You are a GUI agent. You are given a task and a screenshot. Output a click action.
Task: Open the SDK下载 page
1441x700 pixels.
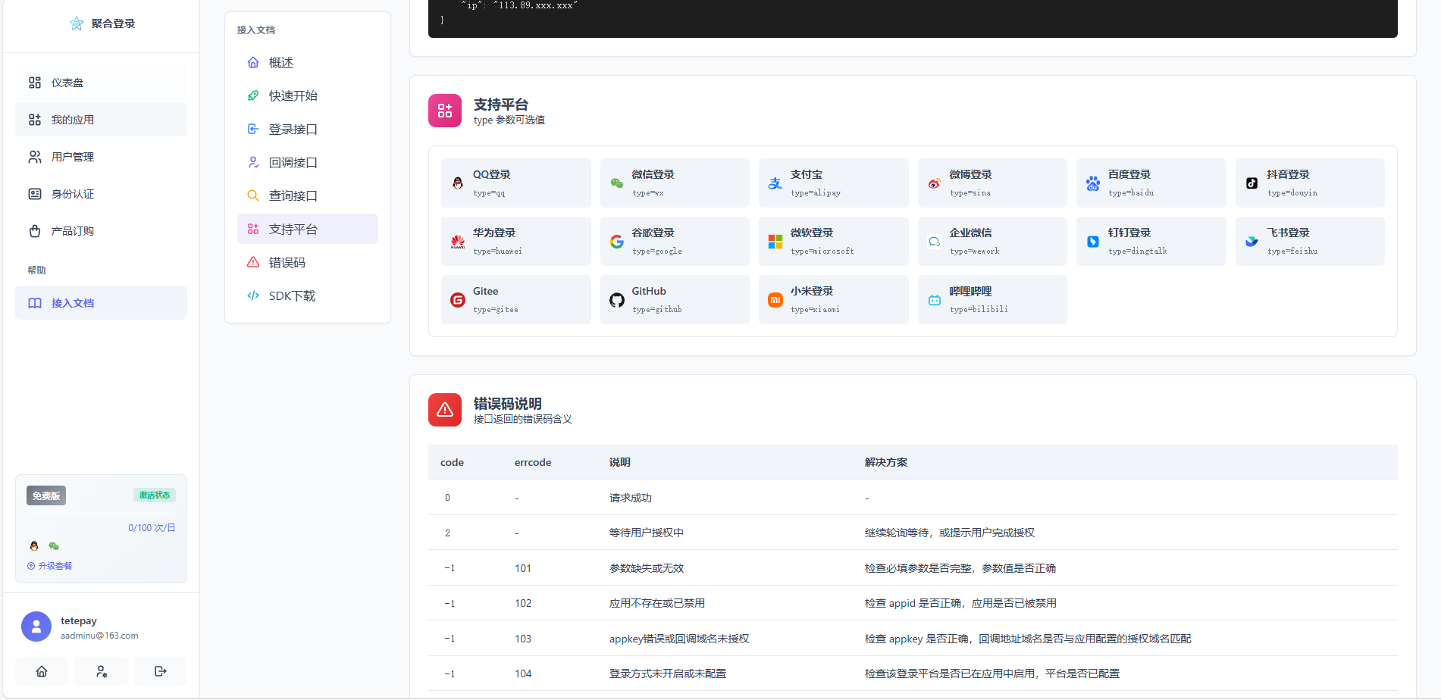(293, 295)
